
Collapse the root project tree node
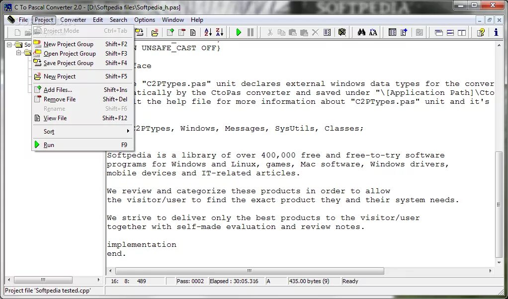click(x=9, y=45)
